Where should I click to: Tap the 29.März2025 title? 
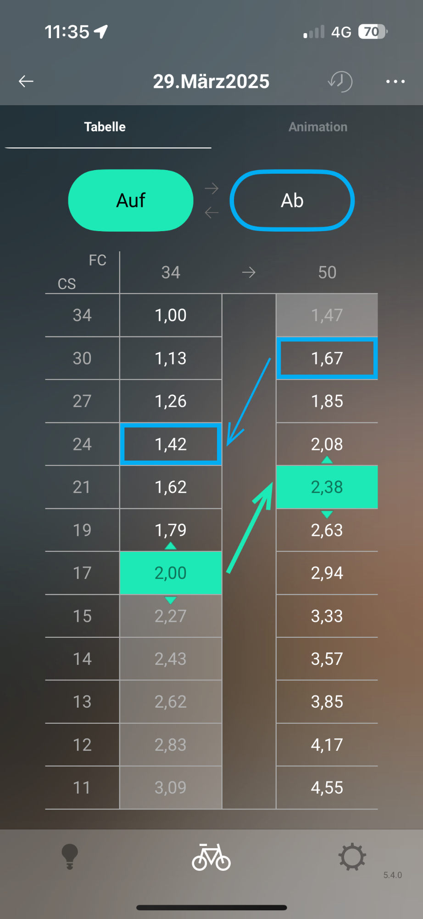tap(211, 81)
